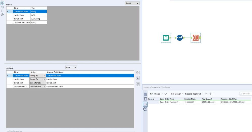Click the Input Data tool output anchor
Image resolution: width=252 pixels, height=132 pixels.
170,38
